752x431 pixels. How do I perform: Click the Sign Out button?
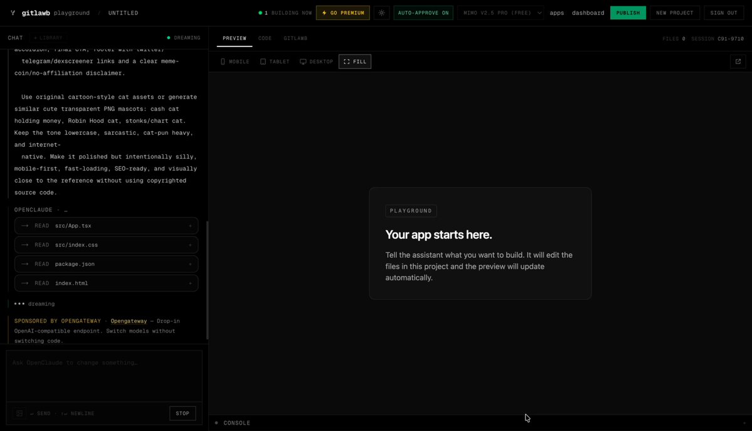click(724, 13)
